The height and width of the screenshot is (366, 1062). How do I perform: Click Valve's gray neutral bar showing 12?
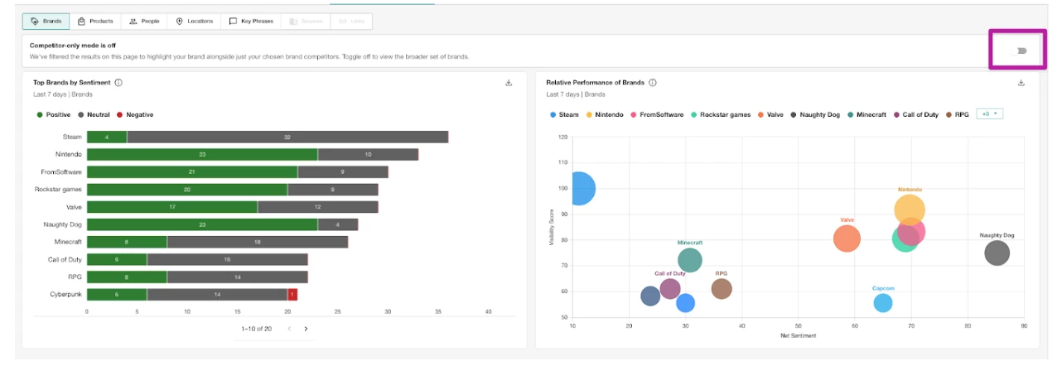318,206
